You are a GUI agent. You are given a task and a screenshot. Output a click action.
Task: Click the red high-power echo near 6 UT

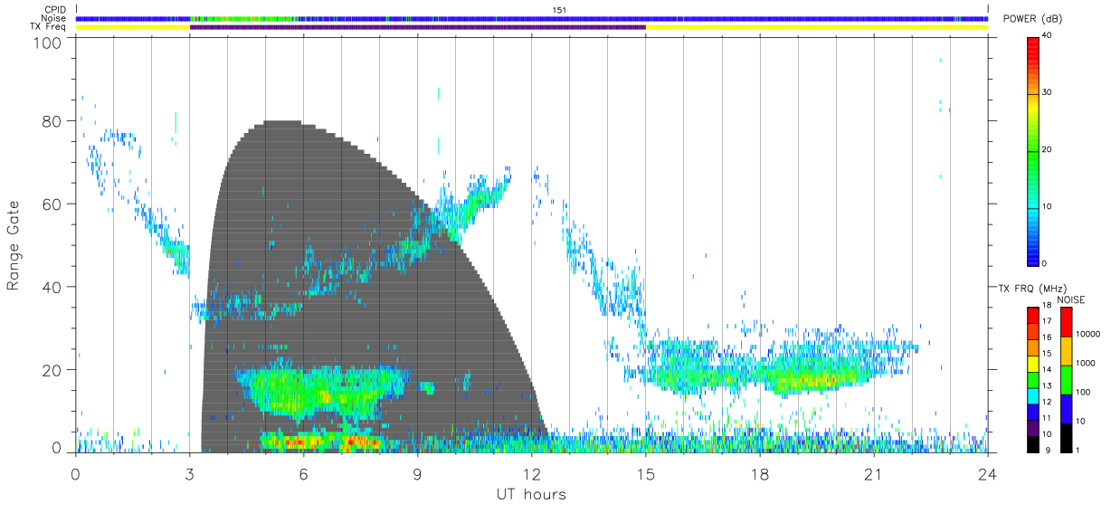299,442
